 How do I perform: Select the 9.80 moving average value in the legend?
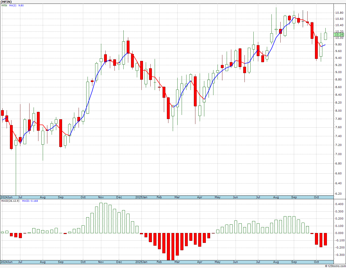21,6
